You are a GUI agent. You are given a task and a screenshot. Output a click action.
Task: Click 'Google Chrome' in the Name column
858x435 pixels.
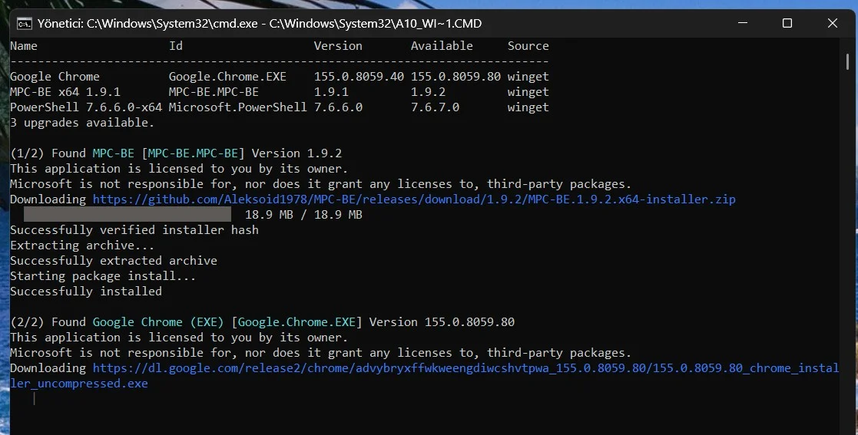(55, 77)
